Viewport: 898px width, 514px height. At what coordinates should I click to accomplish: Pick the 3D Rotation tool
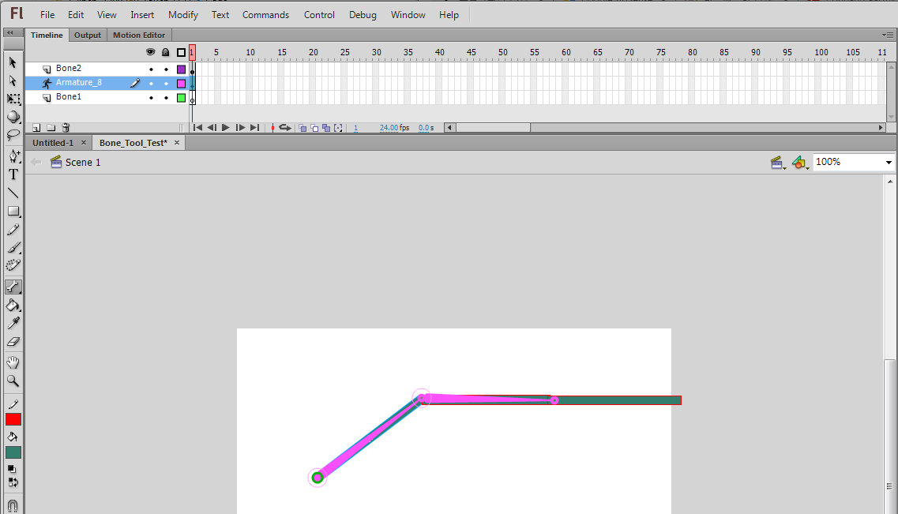[13, 118]
